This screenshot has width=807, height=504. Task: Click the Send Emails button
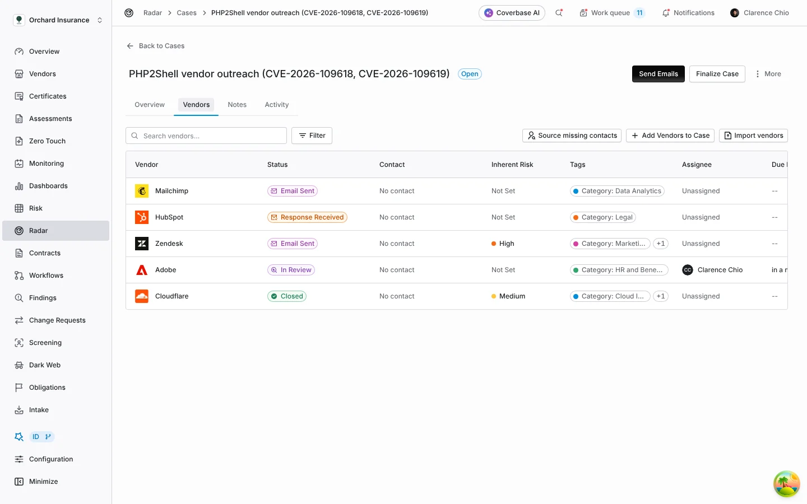[658, 74]
